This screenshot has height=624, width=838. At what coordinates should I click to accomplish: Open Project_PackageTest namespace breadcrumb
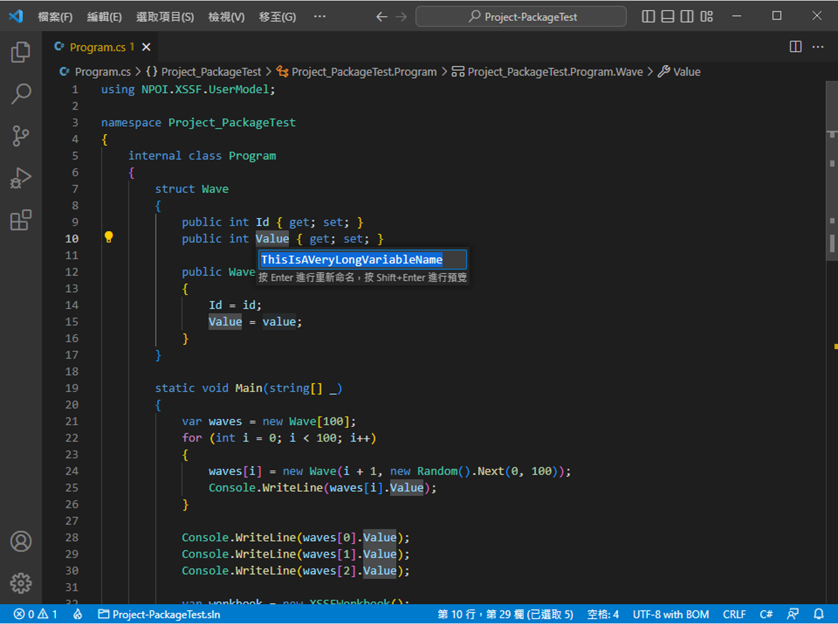tap(204, 72)
